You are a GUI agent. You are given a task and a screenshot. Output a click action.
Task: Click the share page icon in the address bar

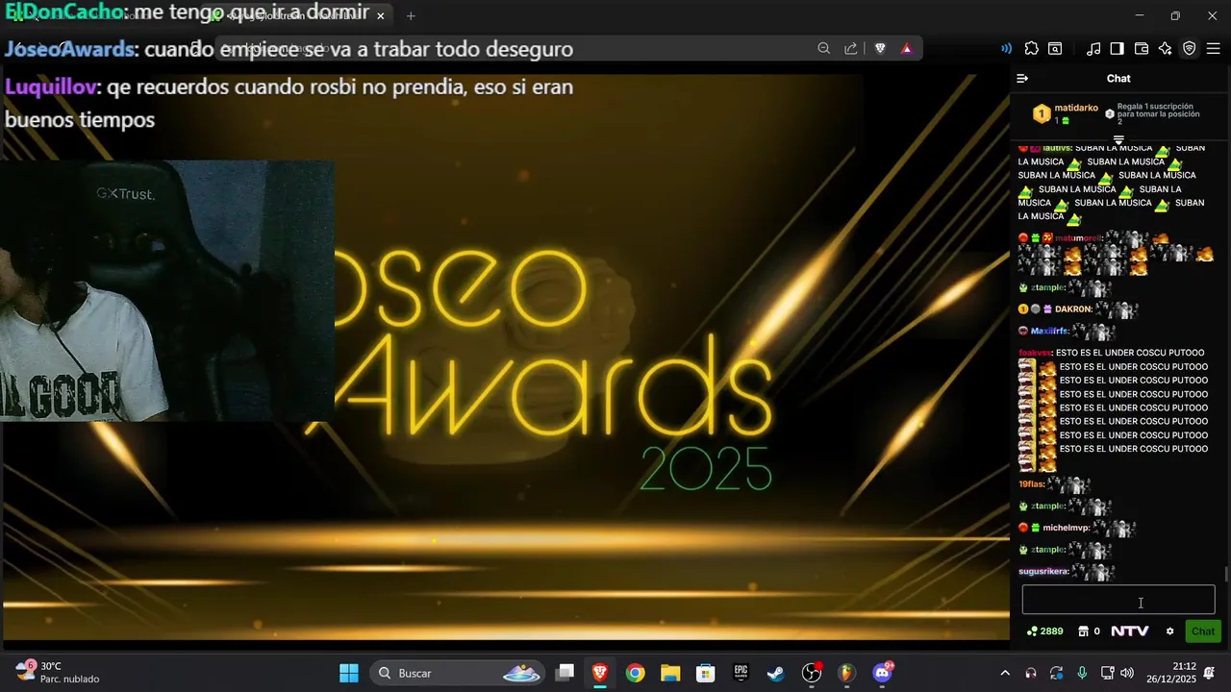click(x=851, y=48)
